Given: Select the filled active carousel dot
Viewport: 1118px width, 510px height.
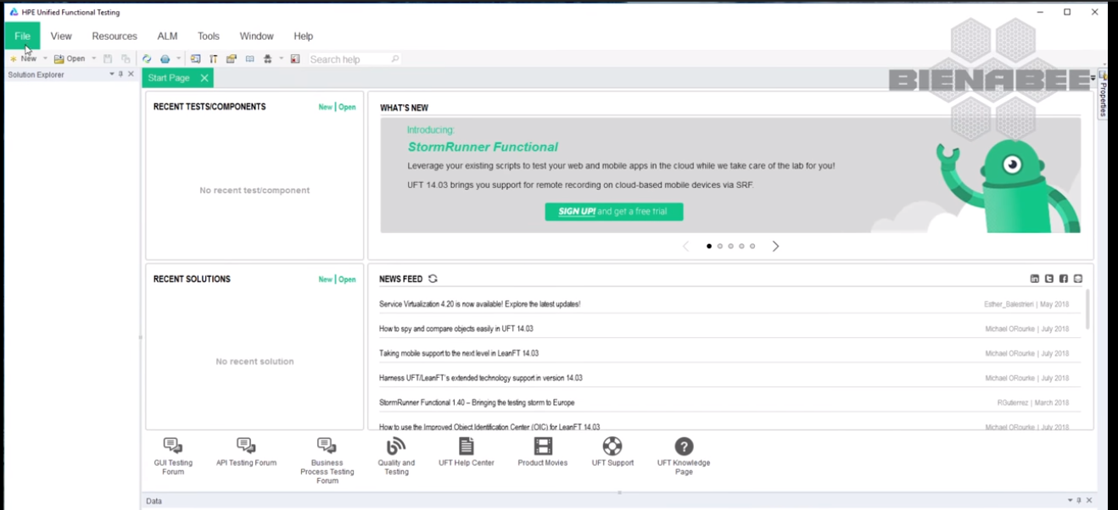Looking at the screenshot, I should point(709,247).
